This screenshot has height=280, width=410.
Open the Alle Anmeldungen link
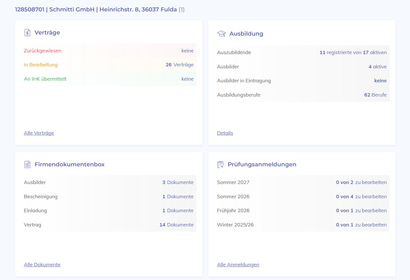point(238,265)
